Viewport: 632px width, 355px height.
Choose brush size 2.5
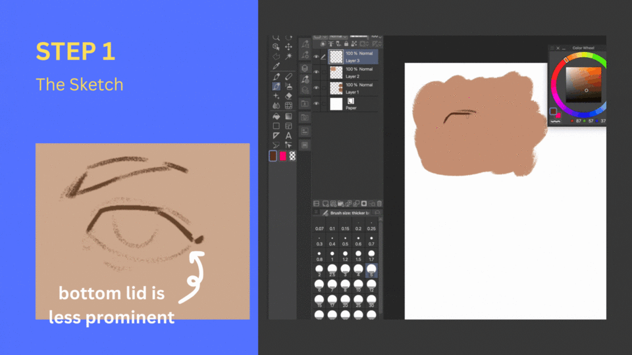[332, 270]
